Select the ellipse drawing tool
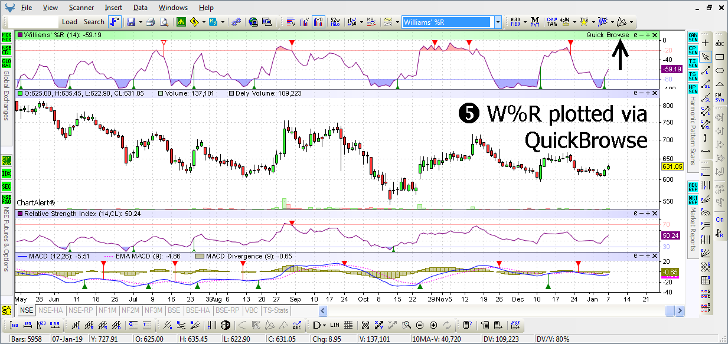Image resolution: width=728 pixels, height=344 pixels. pos(720,70)
